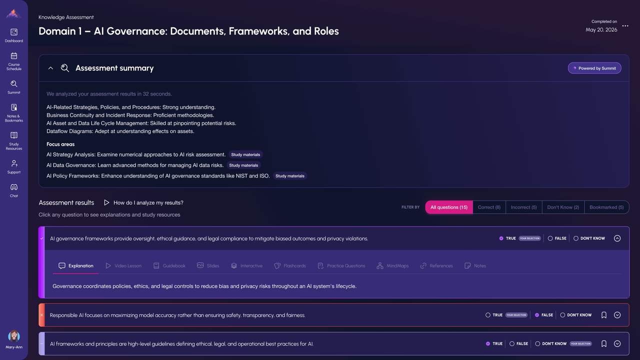640x360 pixels.
Task: Click Mary-Ann's profile avatar
Action: point(14,336)
